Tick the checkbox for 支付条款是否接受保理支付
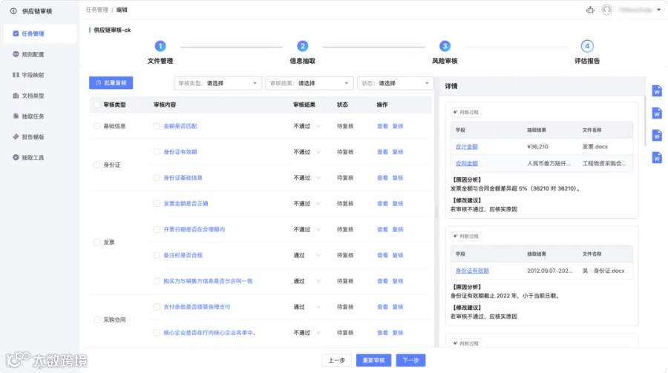This screenshot has width=668, height=373. point(157,306)
